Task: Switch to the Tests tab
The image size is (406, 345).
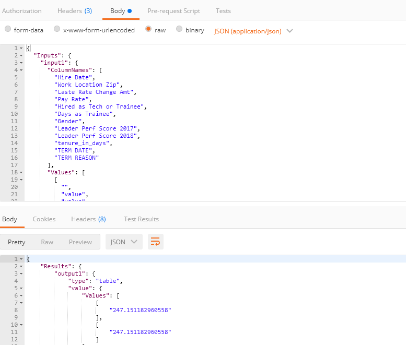Action: [x=223, y=11]
